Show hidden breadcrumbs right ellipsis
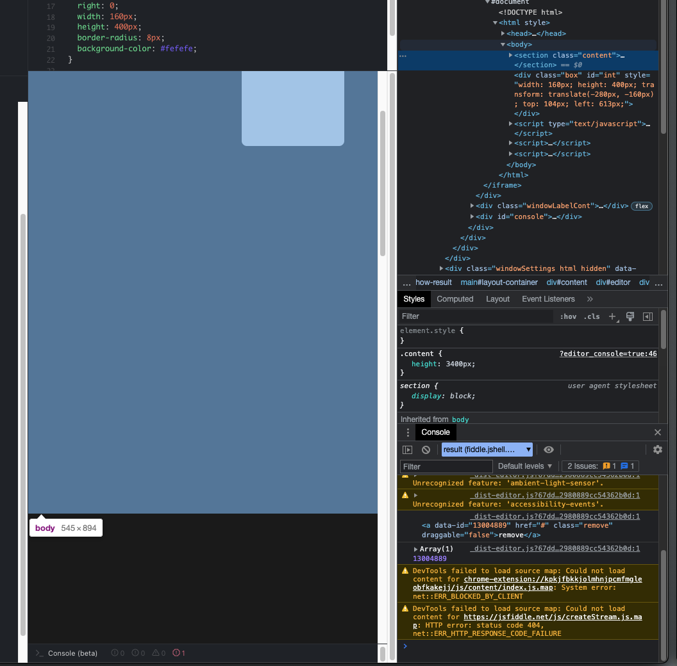Image resolution: width=677 pixels, height=666 pixels. click(658, 284)
